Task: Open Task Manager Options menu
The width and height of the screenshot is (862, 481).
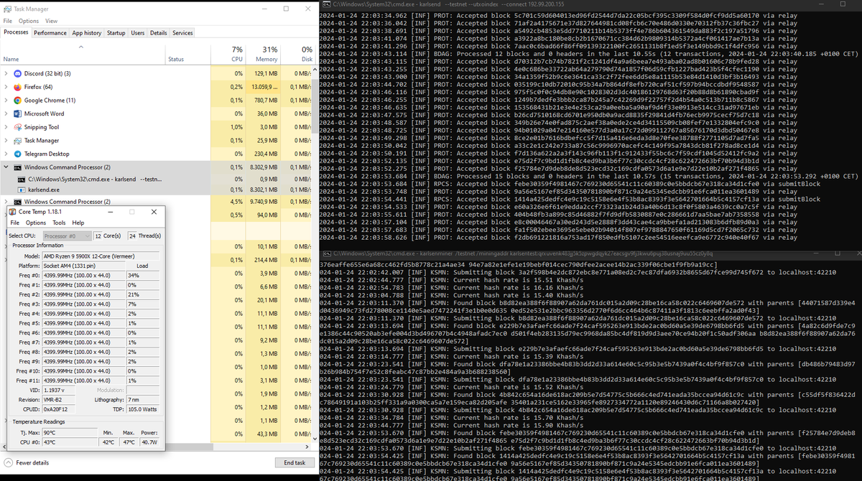Action: pyautogui.click(x=29, y=21)
